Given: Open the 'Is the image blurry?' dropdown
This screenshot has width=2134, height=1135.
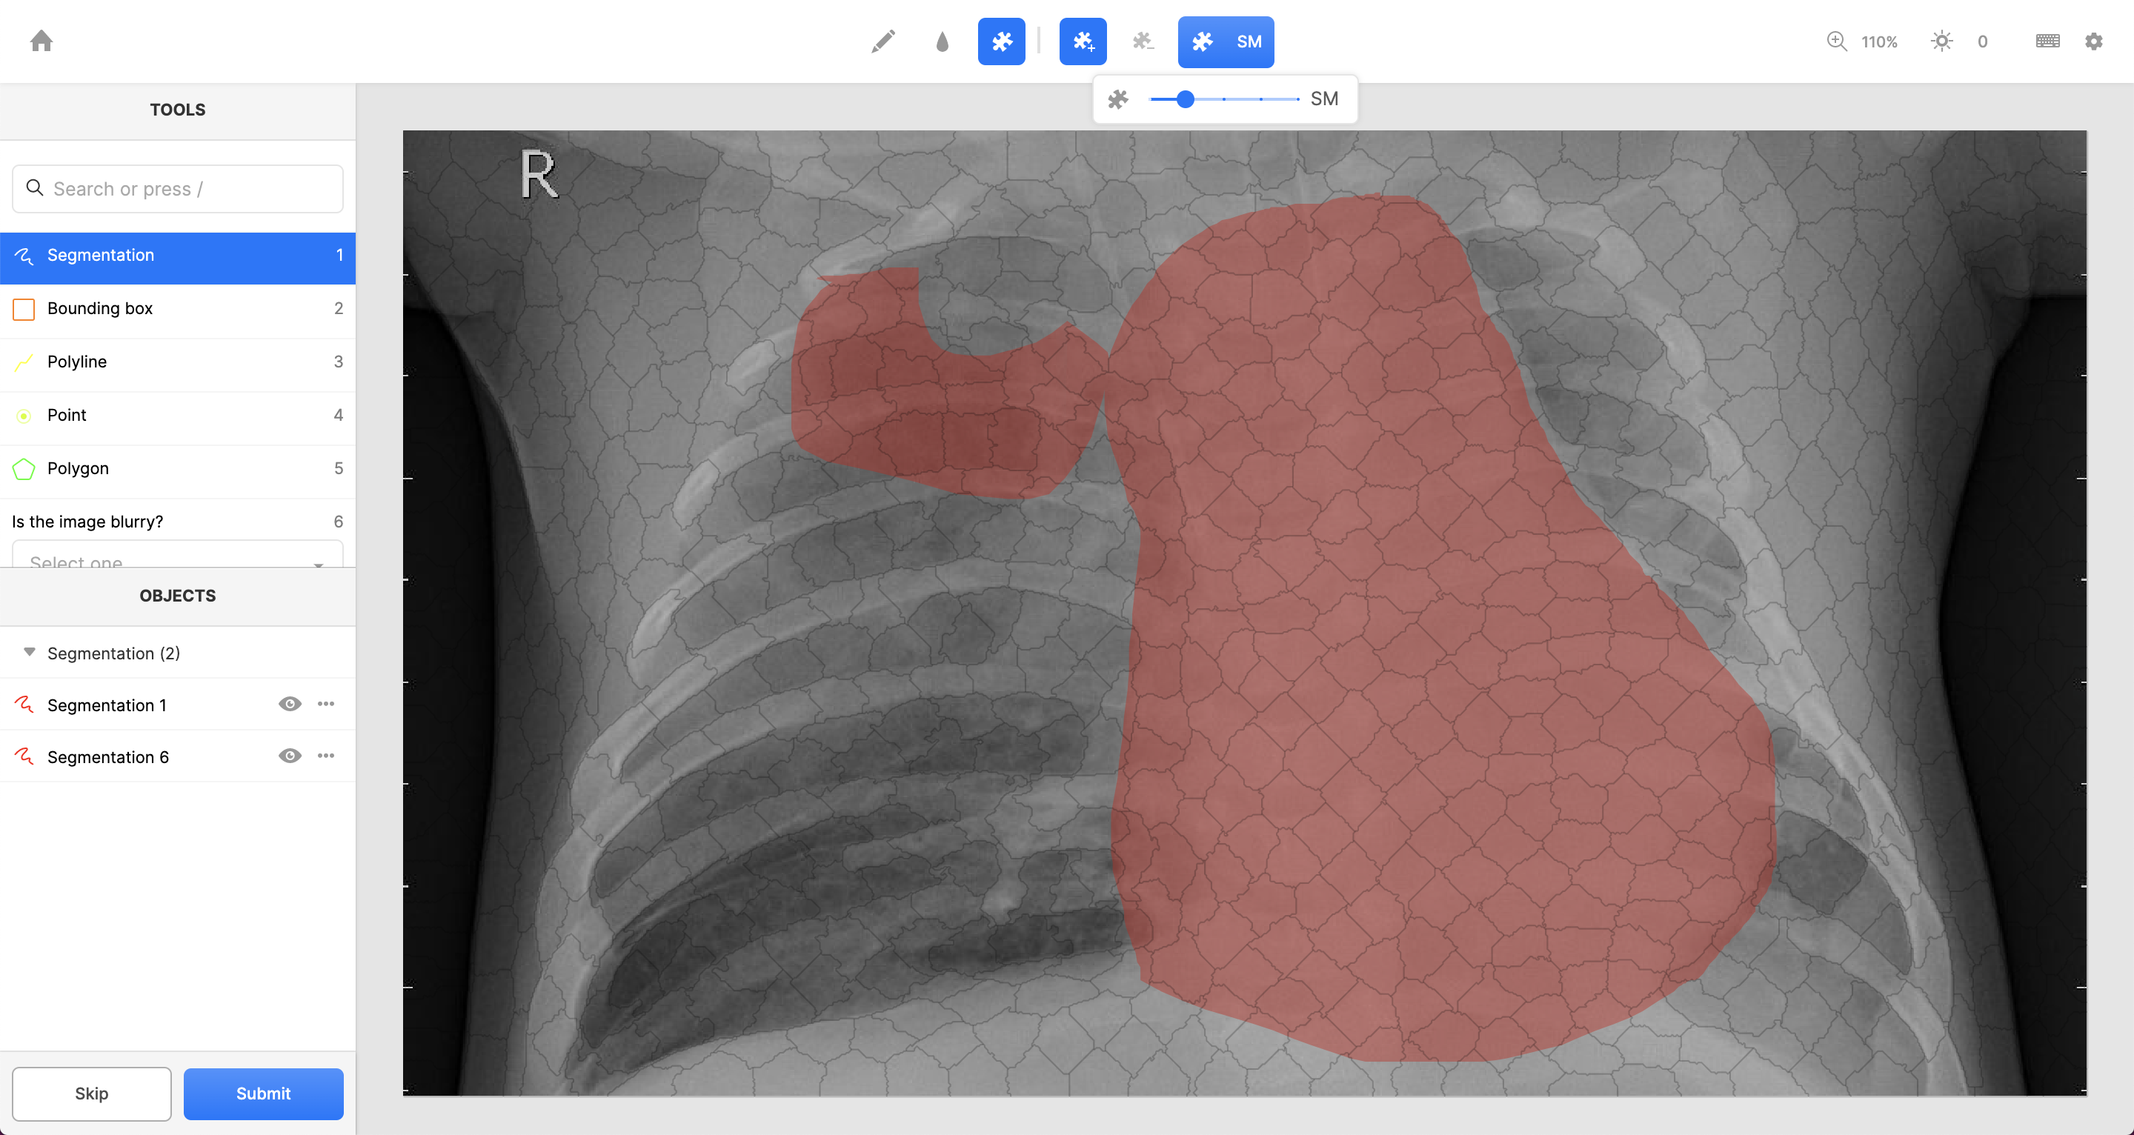Looking at the screenshot, I should 177,553.
